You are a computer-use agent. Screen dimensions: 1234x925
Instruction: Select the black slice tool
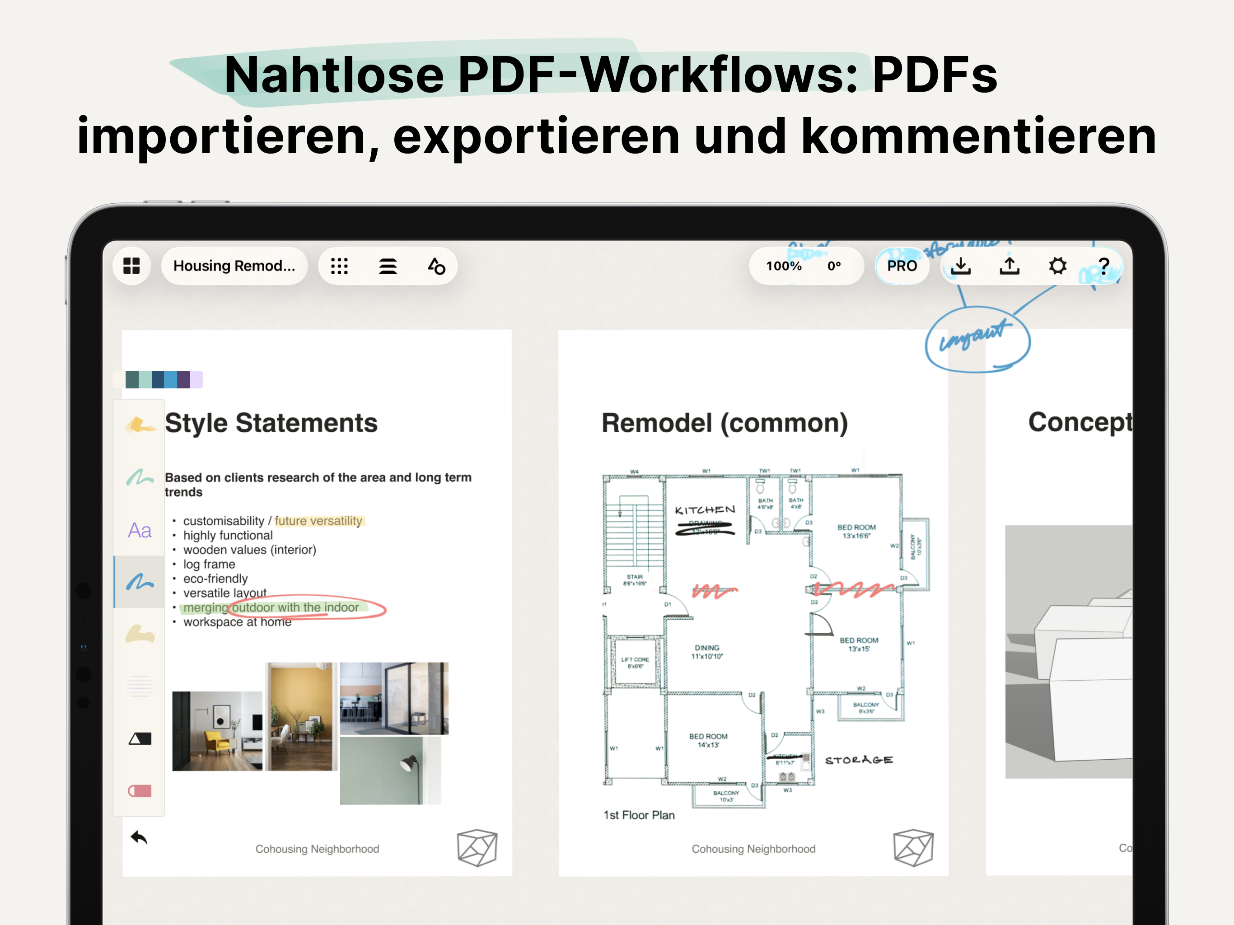point(140,738)
